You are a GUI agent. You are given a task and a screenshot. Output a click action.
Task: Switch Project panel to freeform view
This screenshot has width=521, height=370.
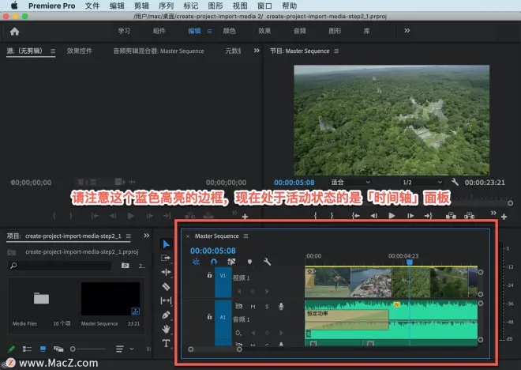[x=58, y=349]
